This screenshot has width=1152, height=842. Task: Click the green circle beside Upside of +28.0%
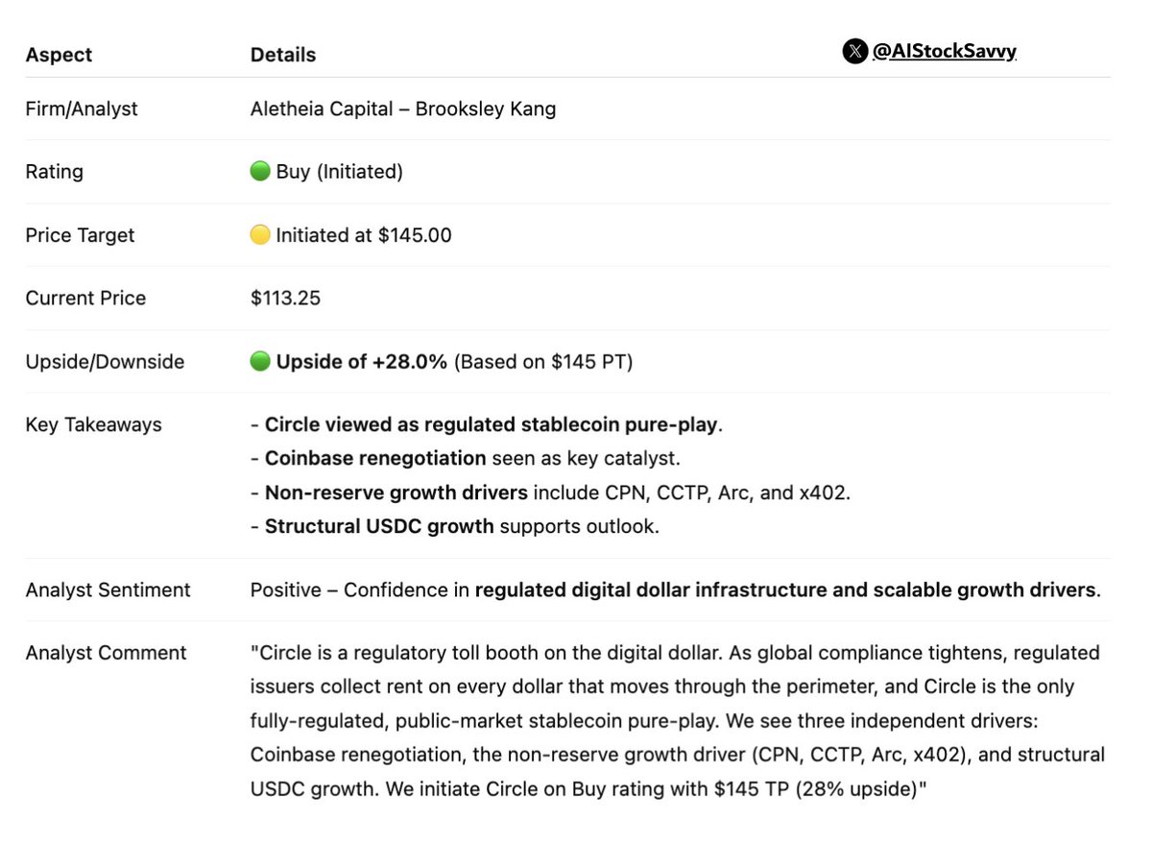click(x=259, y=361)
